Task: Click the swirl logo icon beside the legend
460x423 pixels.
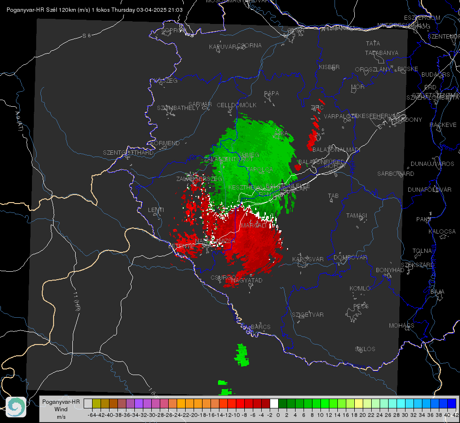Action: (x=16, y=407)
